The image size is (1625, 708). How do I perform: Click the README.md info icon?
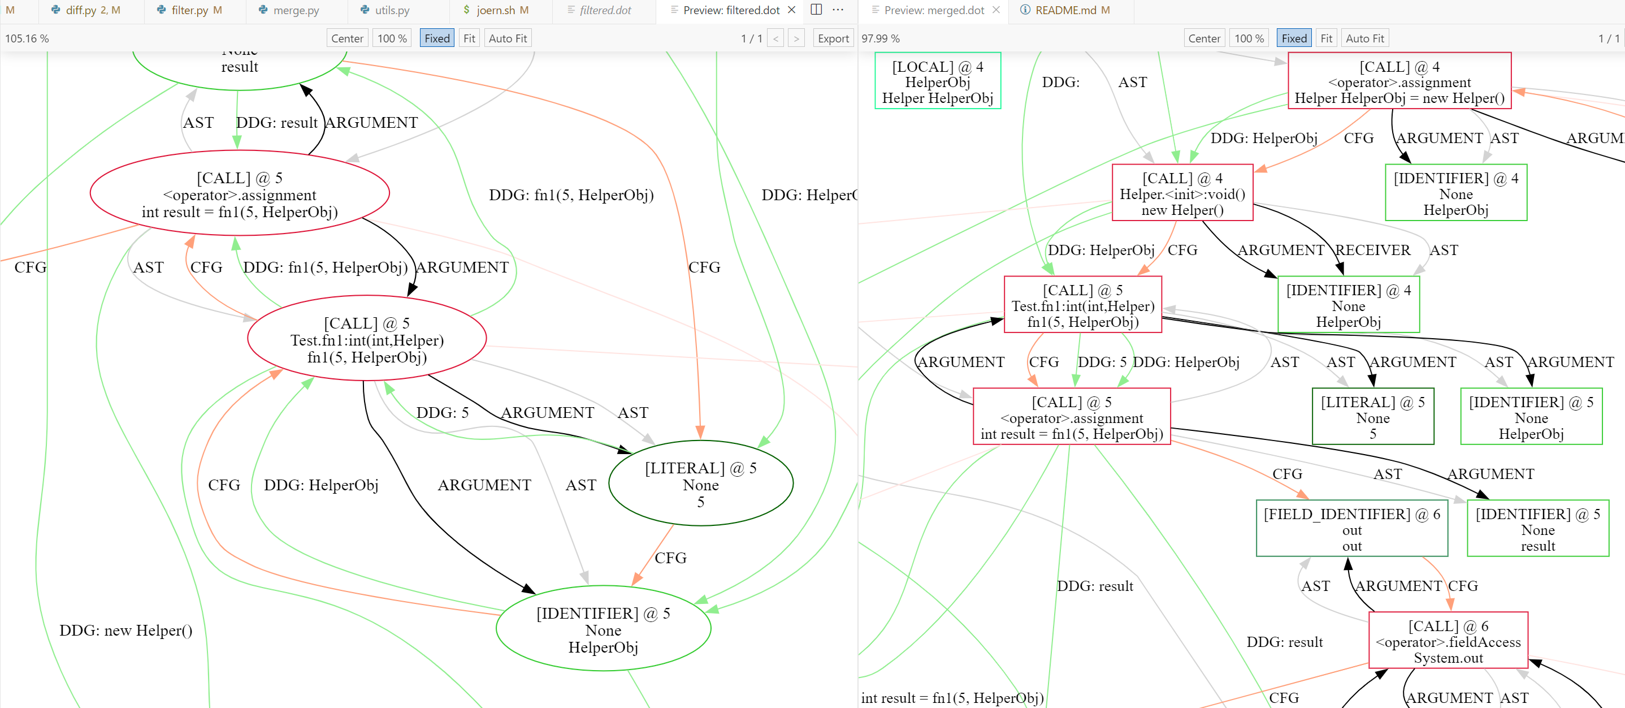1025,10
